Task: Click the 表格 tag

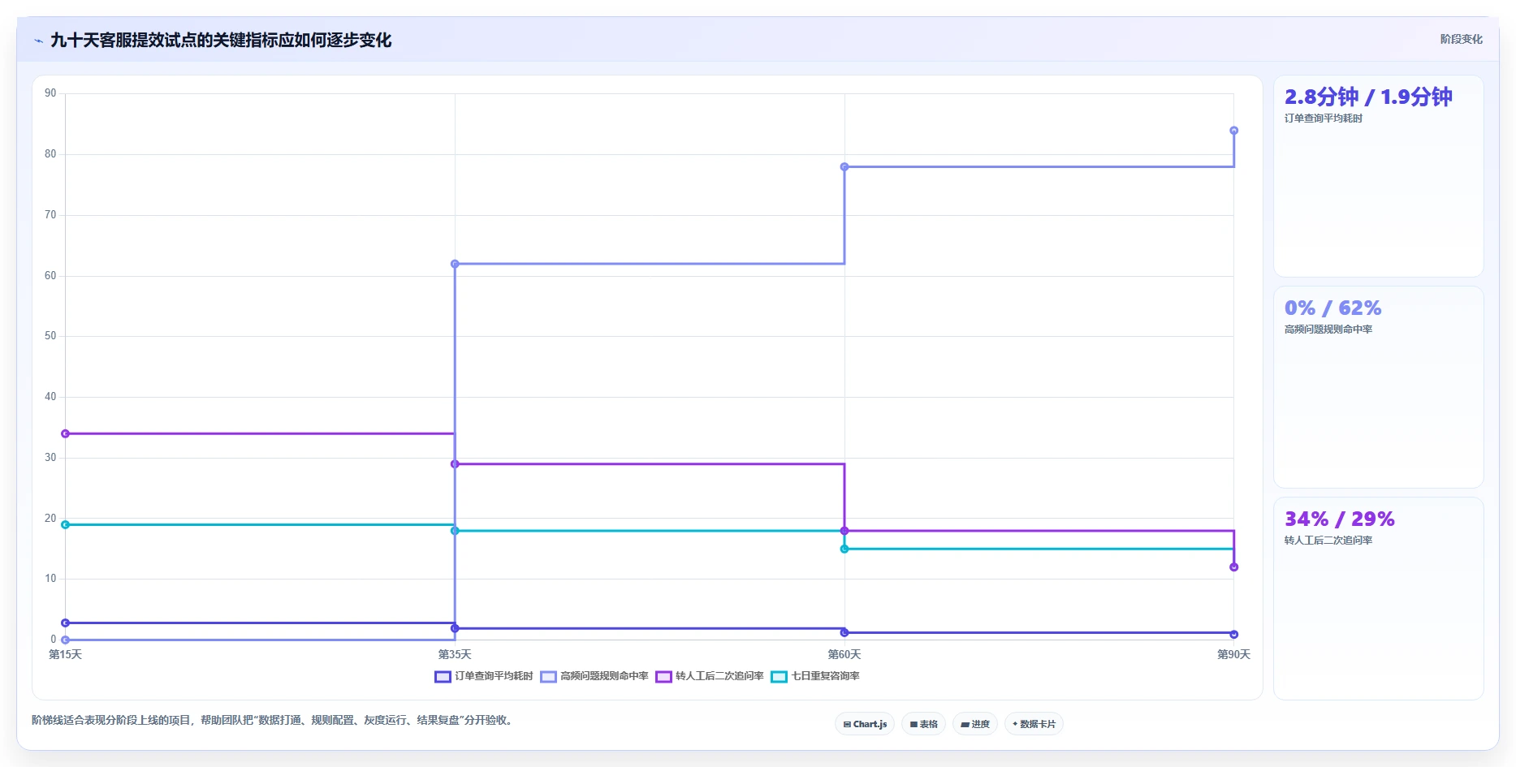Action: 923,724
